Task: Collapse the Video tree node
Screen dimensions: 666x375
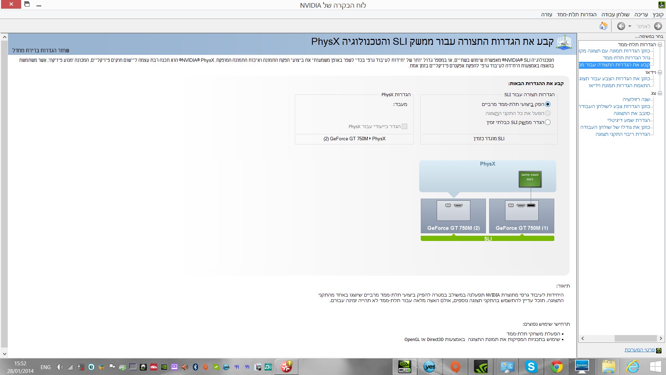Action: tap(660, 72)
